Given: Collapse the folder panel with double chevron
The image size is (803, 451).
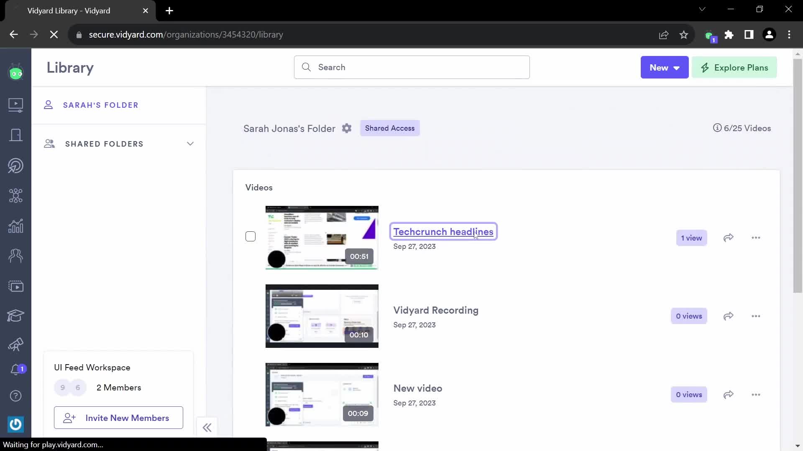Looking at the screenshot, I should point(207,428).
